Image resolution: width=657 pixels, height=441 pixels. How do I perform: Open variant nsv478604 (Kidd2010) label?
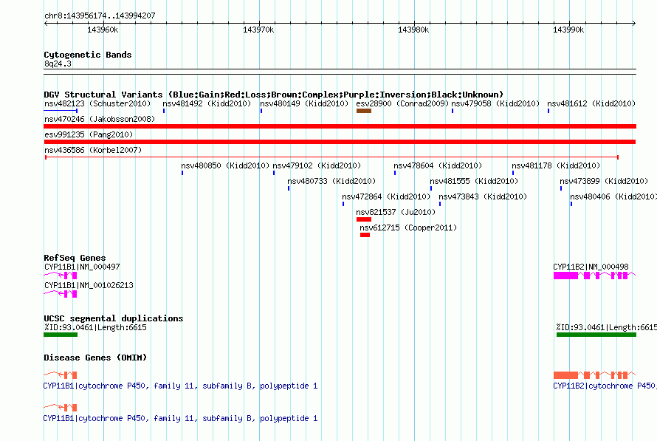438,165
